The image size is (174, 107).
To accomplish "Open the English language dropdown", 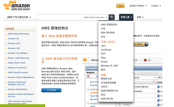I will click(x=156, y=6).
